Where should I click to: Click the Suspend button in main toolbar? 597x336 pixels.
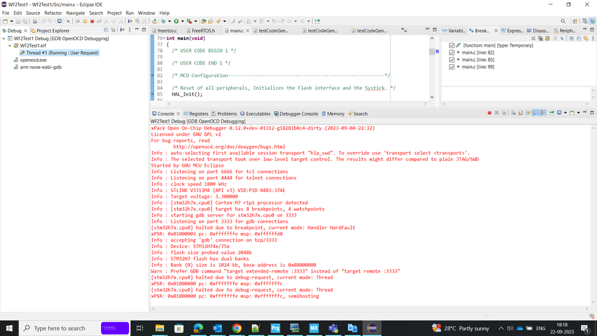[x=85, y=22]
